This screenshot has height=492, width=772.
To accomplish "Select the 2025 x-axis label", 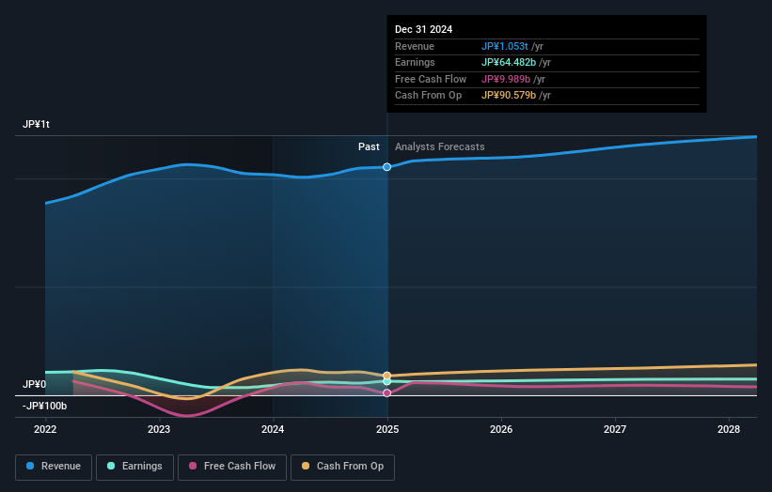I will (387, 430).
